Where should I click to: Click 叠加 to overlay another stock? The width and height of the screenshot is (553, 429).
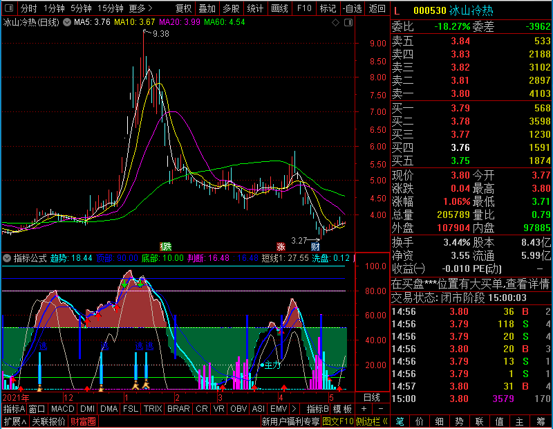(207, 8)
